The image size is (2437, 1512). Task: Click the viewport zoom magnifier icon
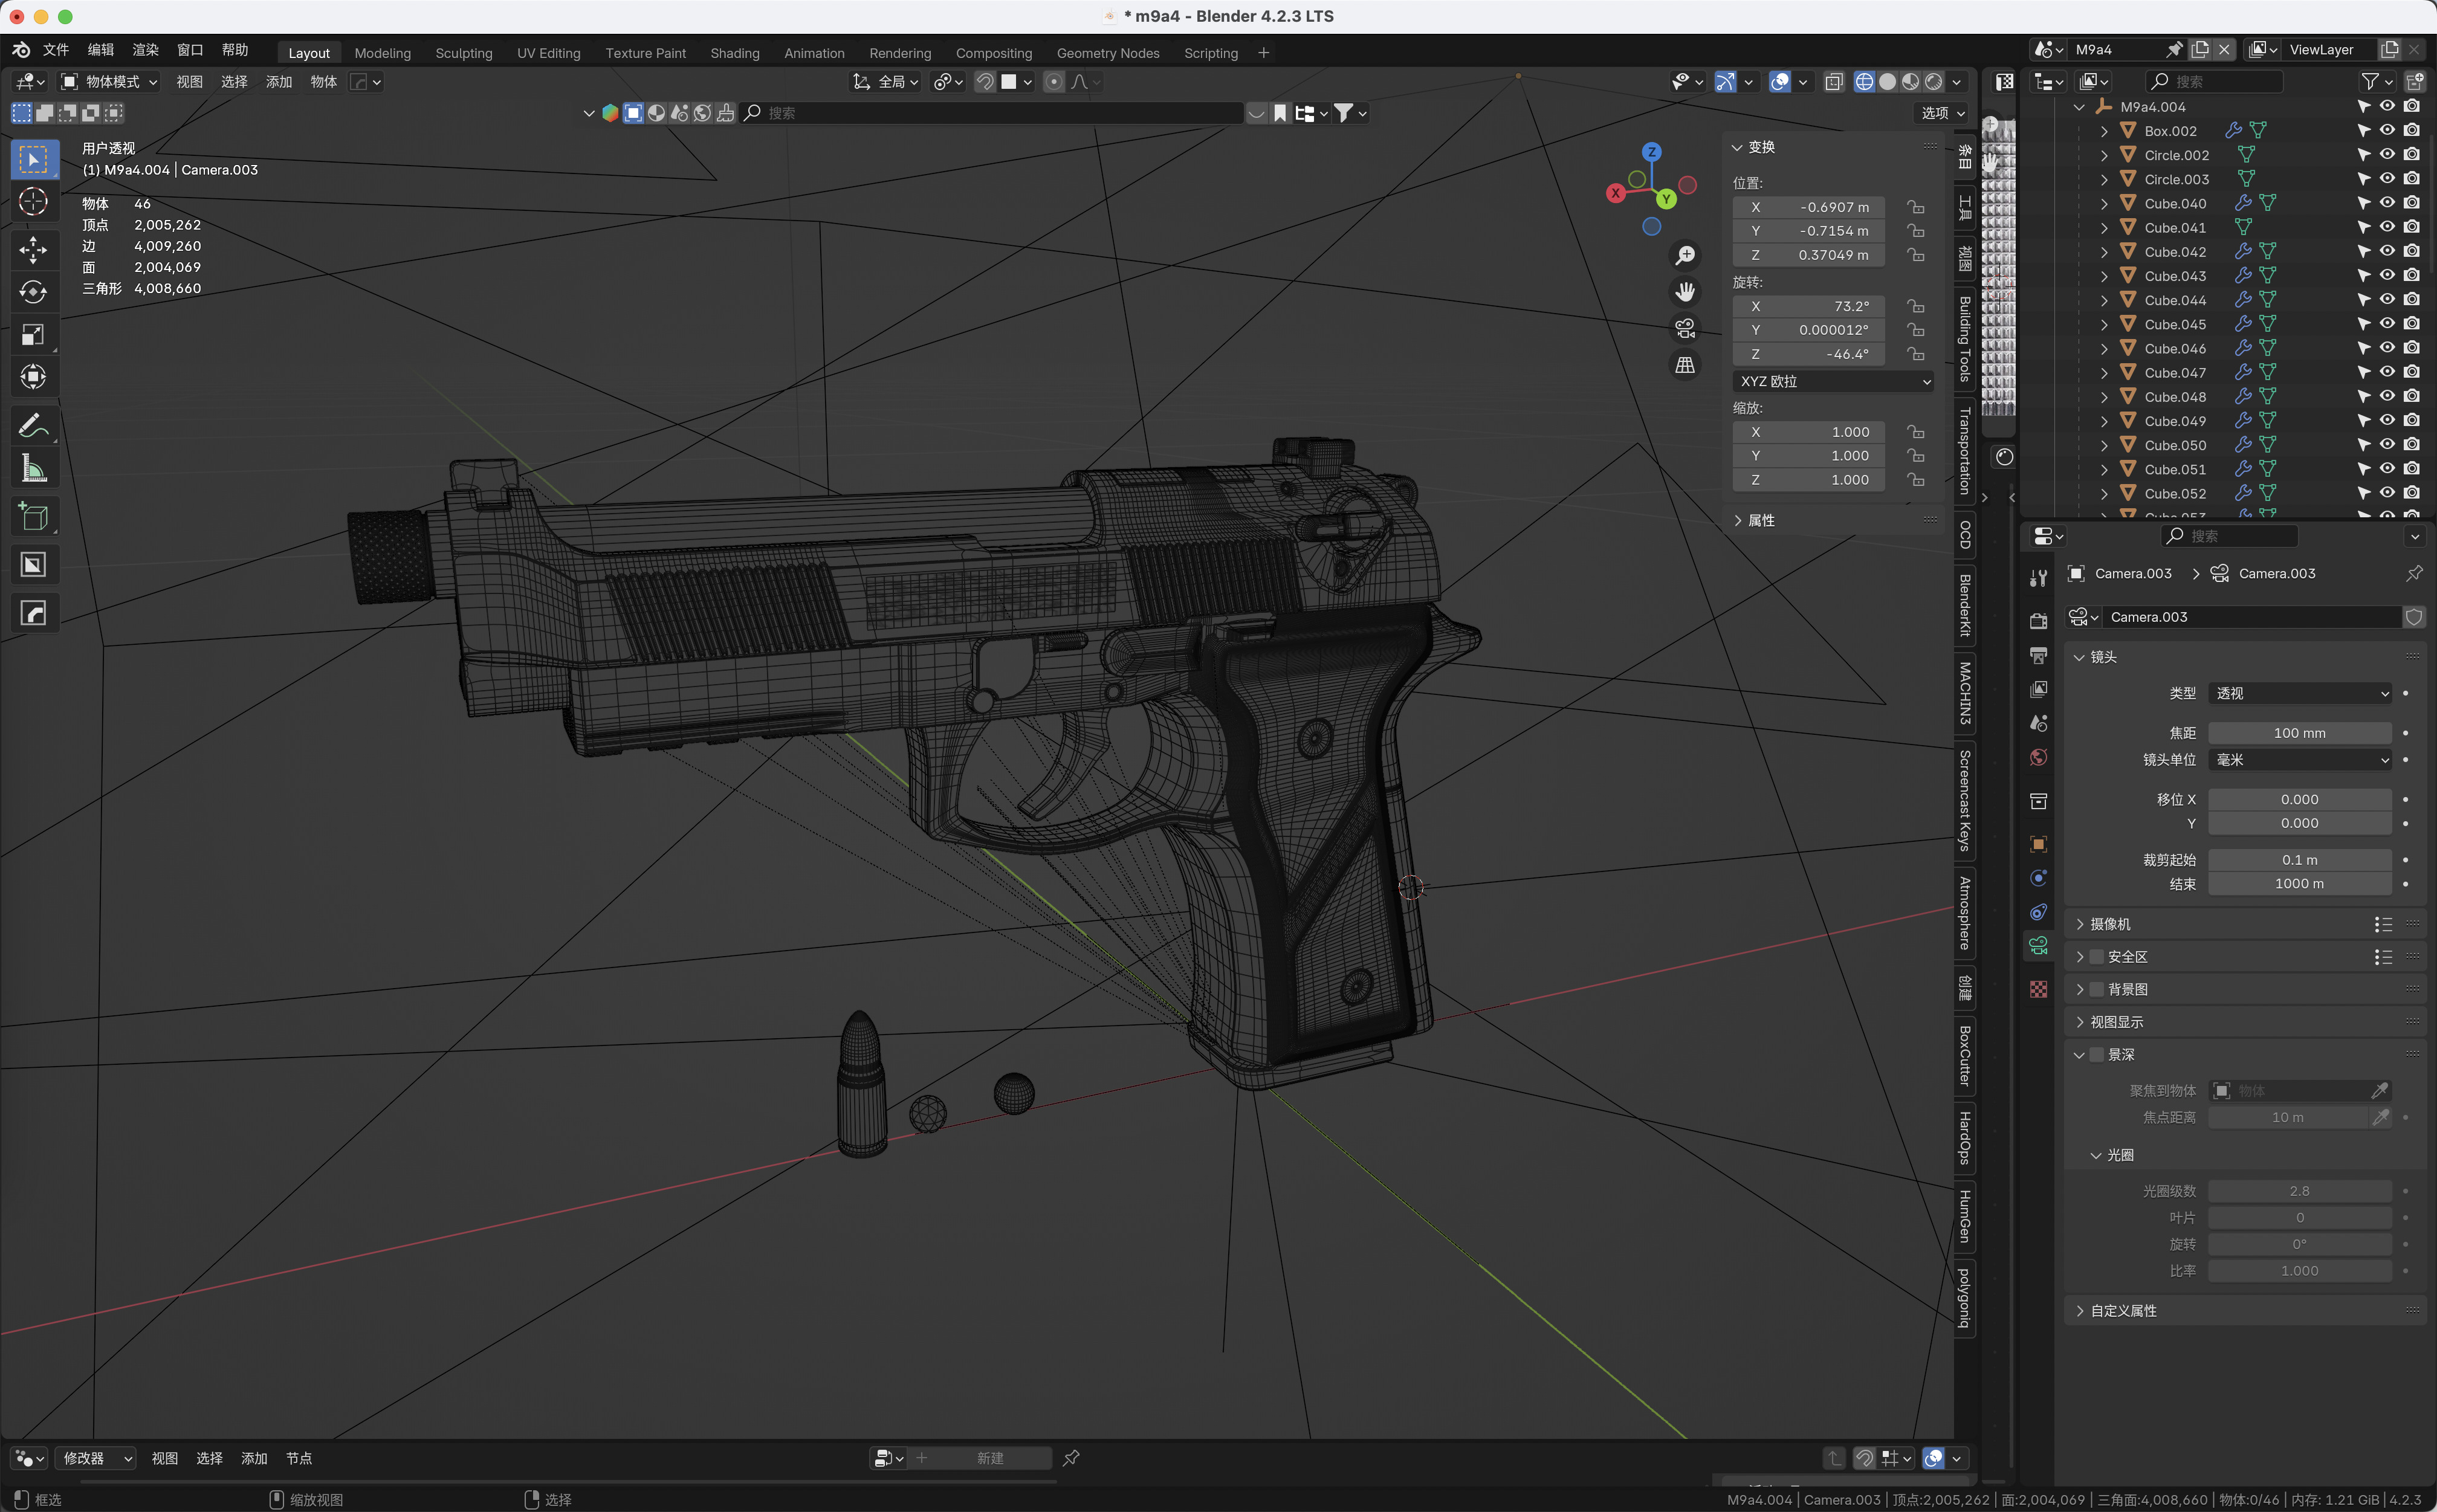click(x=1685, y=256)
